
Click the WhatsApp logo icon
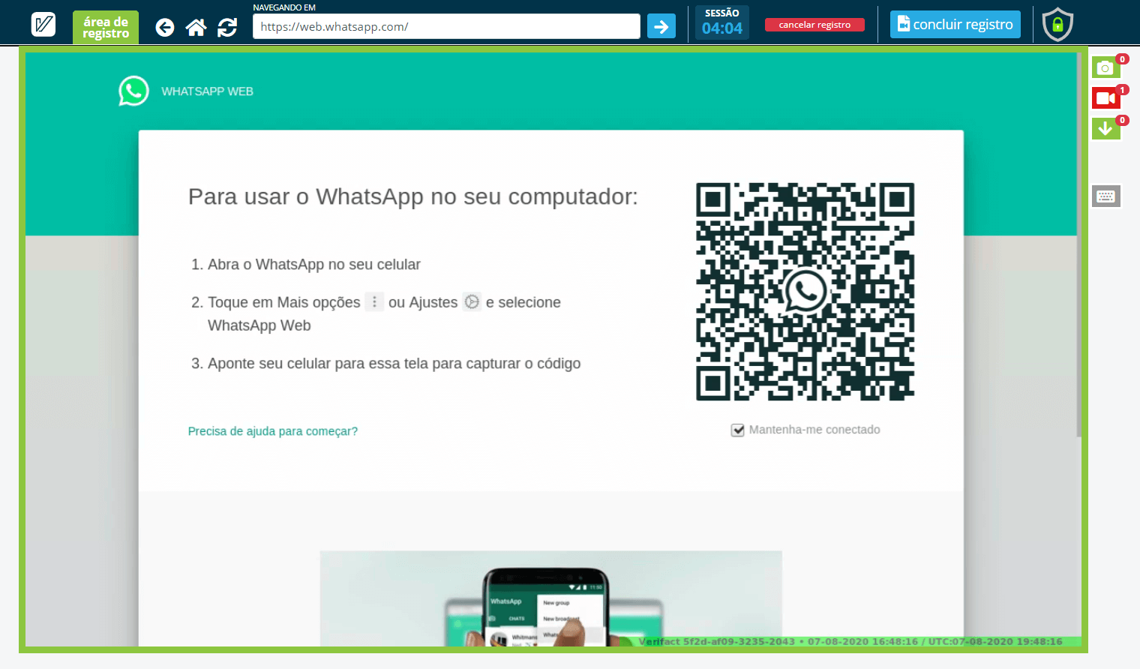[x=133, y=91]
